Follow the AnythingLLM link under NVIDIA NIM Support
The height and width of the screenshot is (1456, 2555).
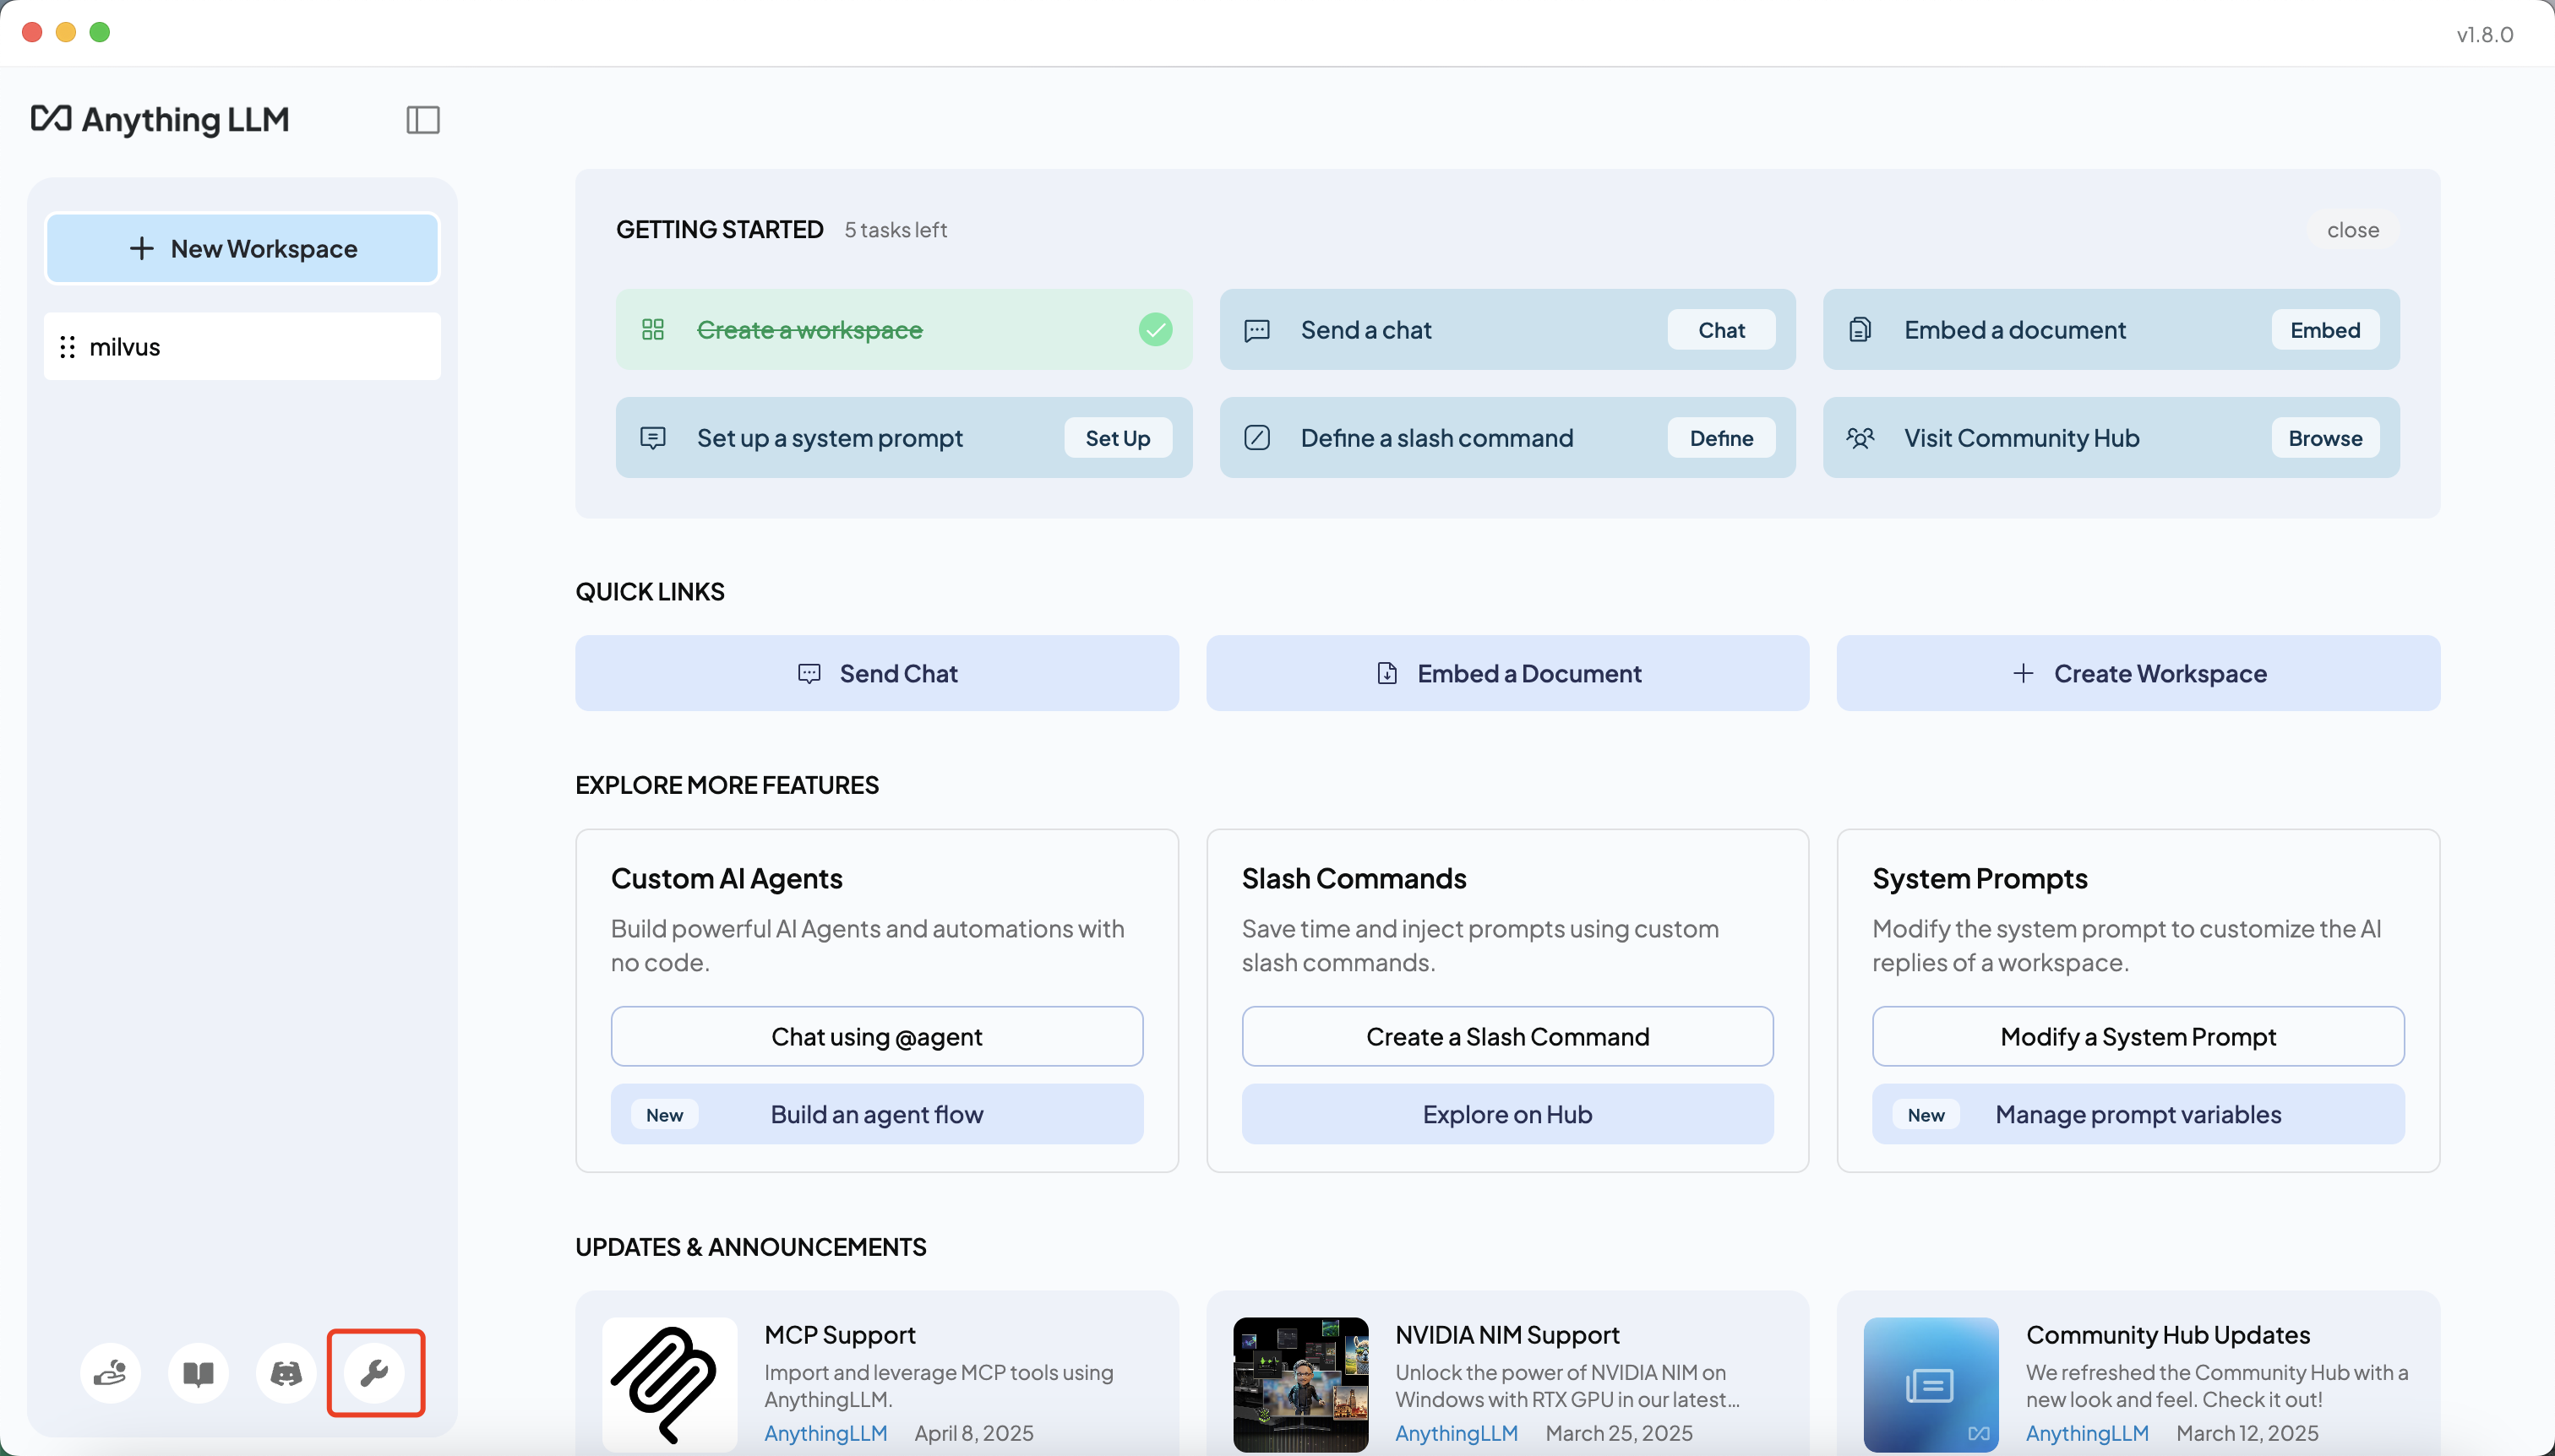[1457, 1432]
